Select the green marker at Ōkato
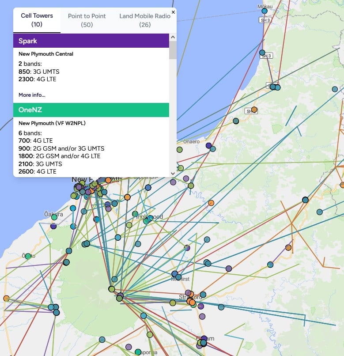 (28, 256)
